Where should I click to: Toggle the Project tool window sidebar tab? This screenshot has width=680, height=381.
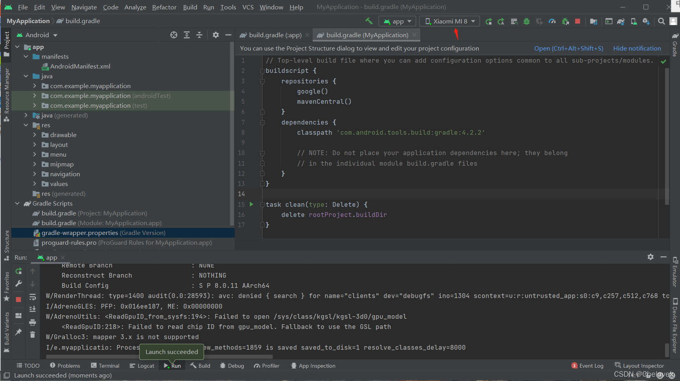click(6, 44)
